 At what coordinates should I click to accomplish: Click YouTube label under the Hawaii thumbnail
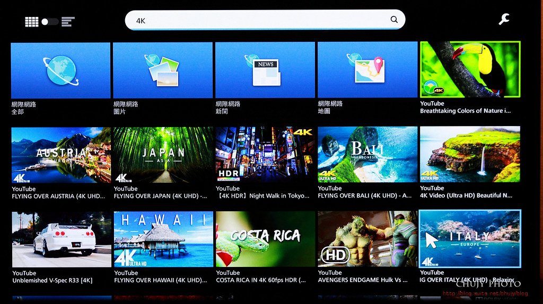click(126, 273)
